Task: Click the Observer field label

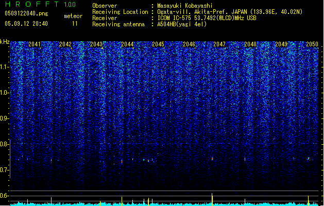Action: (105, 6)
